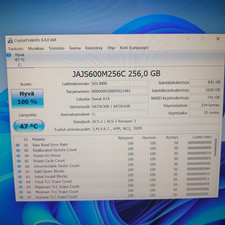The image size is (225, 225).
Task: Open the Ohje menu
Action: coord(111,48)
